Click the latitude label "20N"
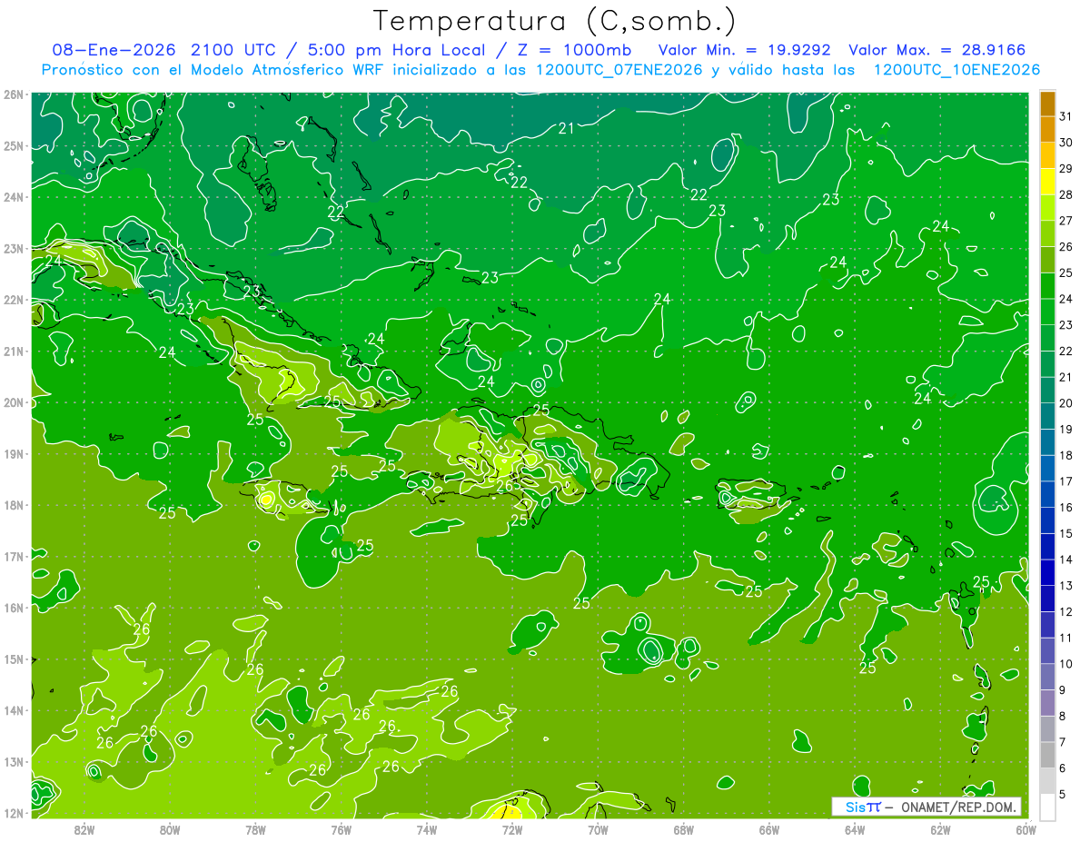Screen dimensions: 1090x842 coord(13,402)
